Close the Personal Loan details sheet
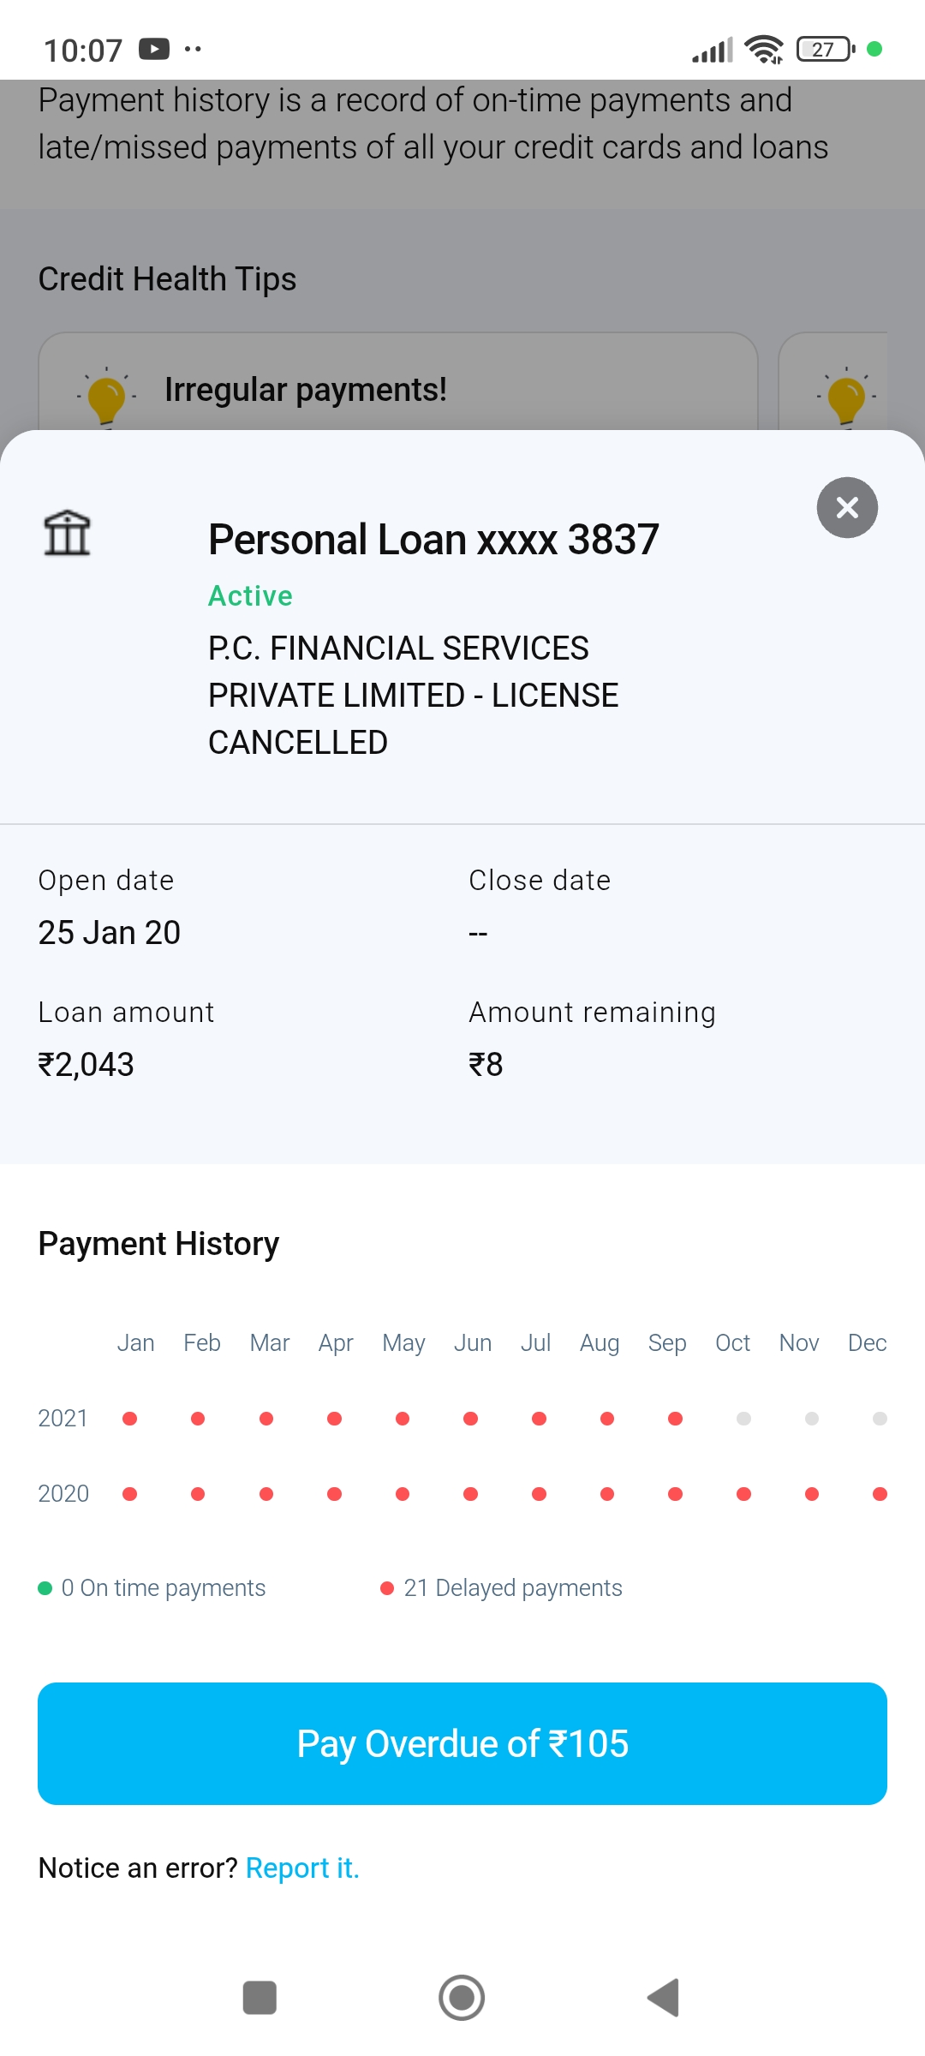 [847, 508]
